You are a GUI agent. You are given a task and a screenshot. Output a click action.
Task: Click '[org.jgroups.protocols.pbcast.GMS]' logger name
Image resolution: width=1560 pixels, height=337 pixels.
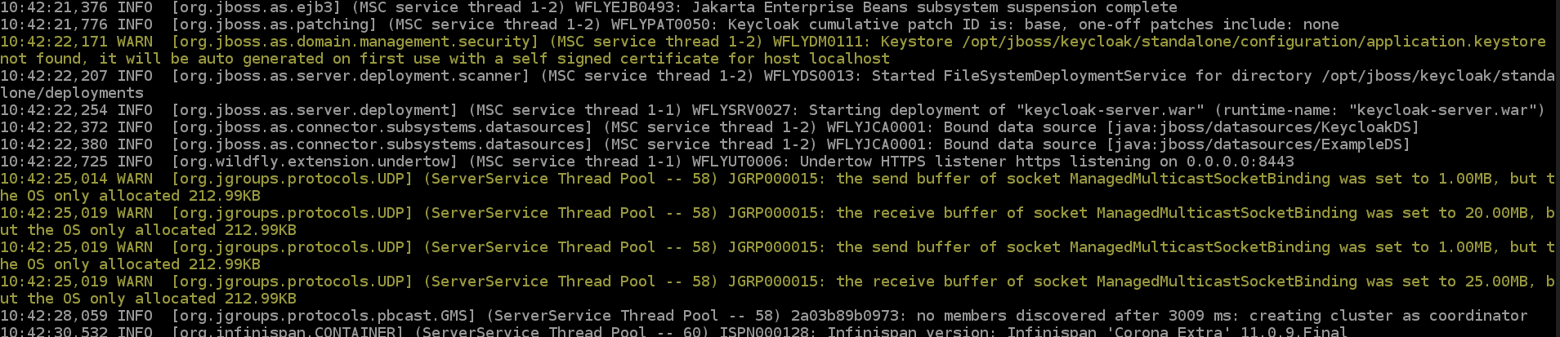pos(324,316)
